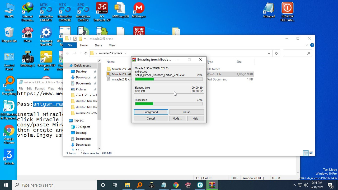The width and height of the screenshot is (338, 190).
Task: Open the Home ribbon tab
Action: [84, 45]
